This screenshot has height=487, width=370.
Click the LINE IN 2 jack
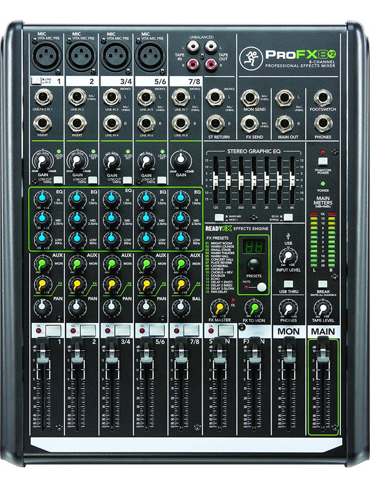pos(77,97)
